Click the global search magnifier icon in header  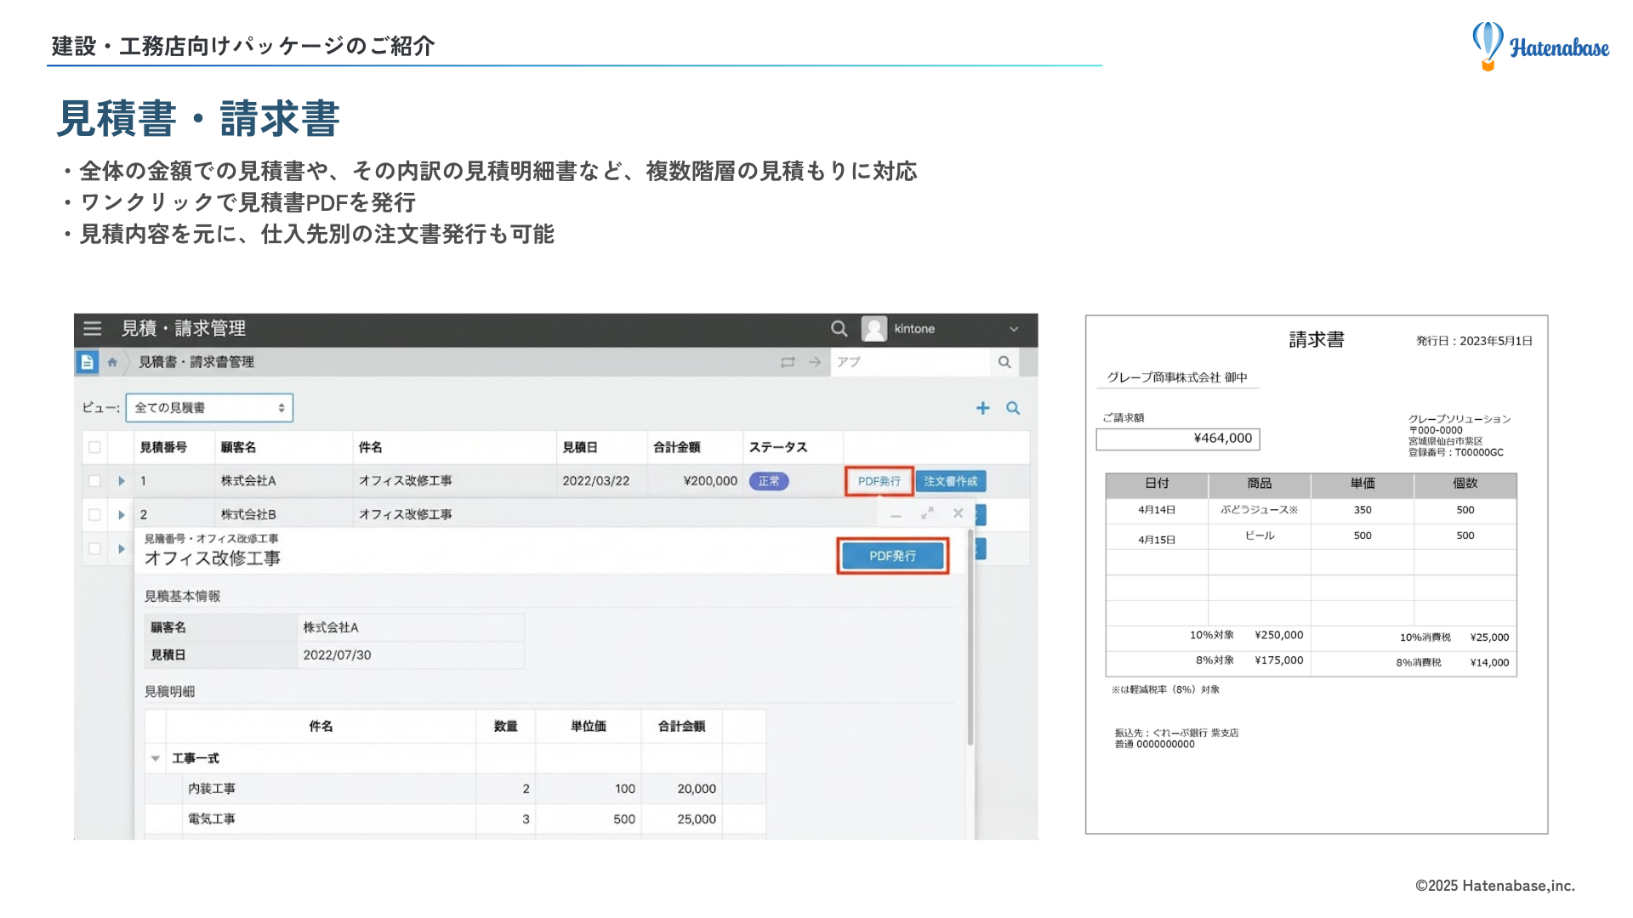(x=839, y=329)
